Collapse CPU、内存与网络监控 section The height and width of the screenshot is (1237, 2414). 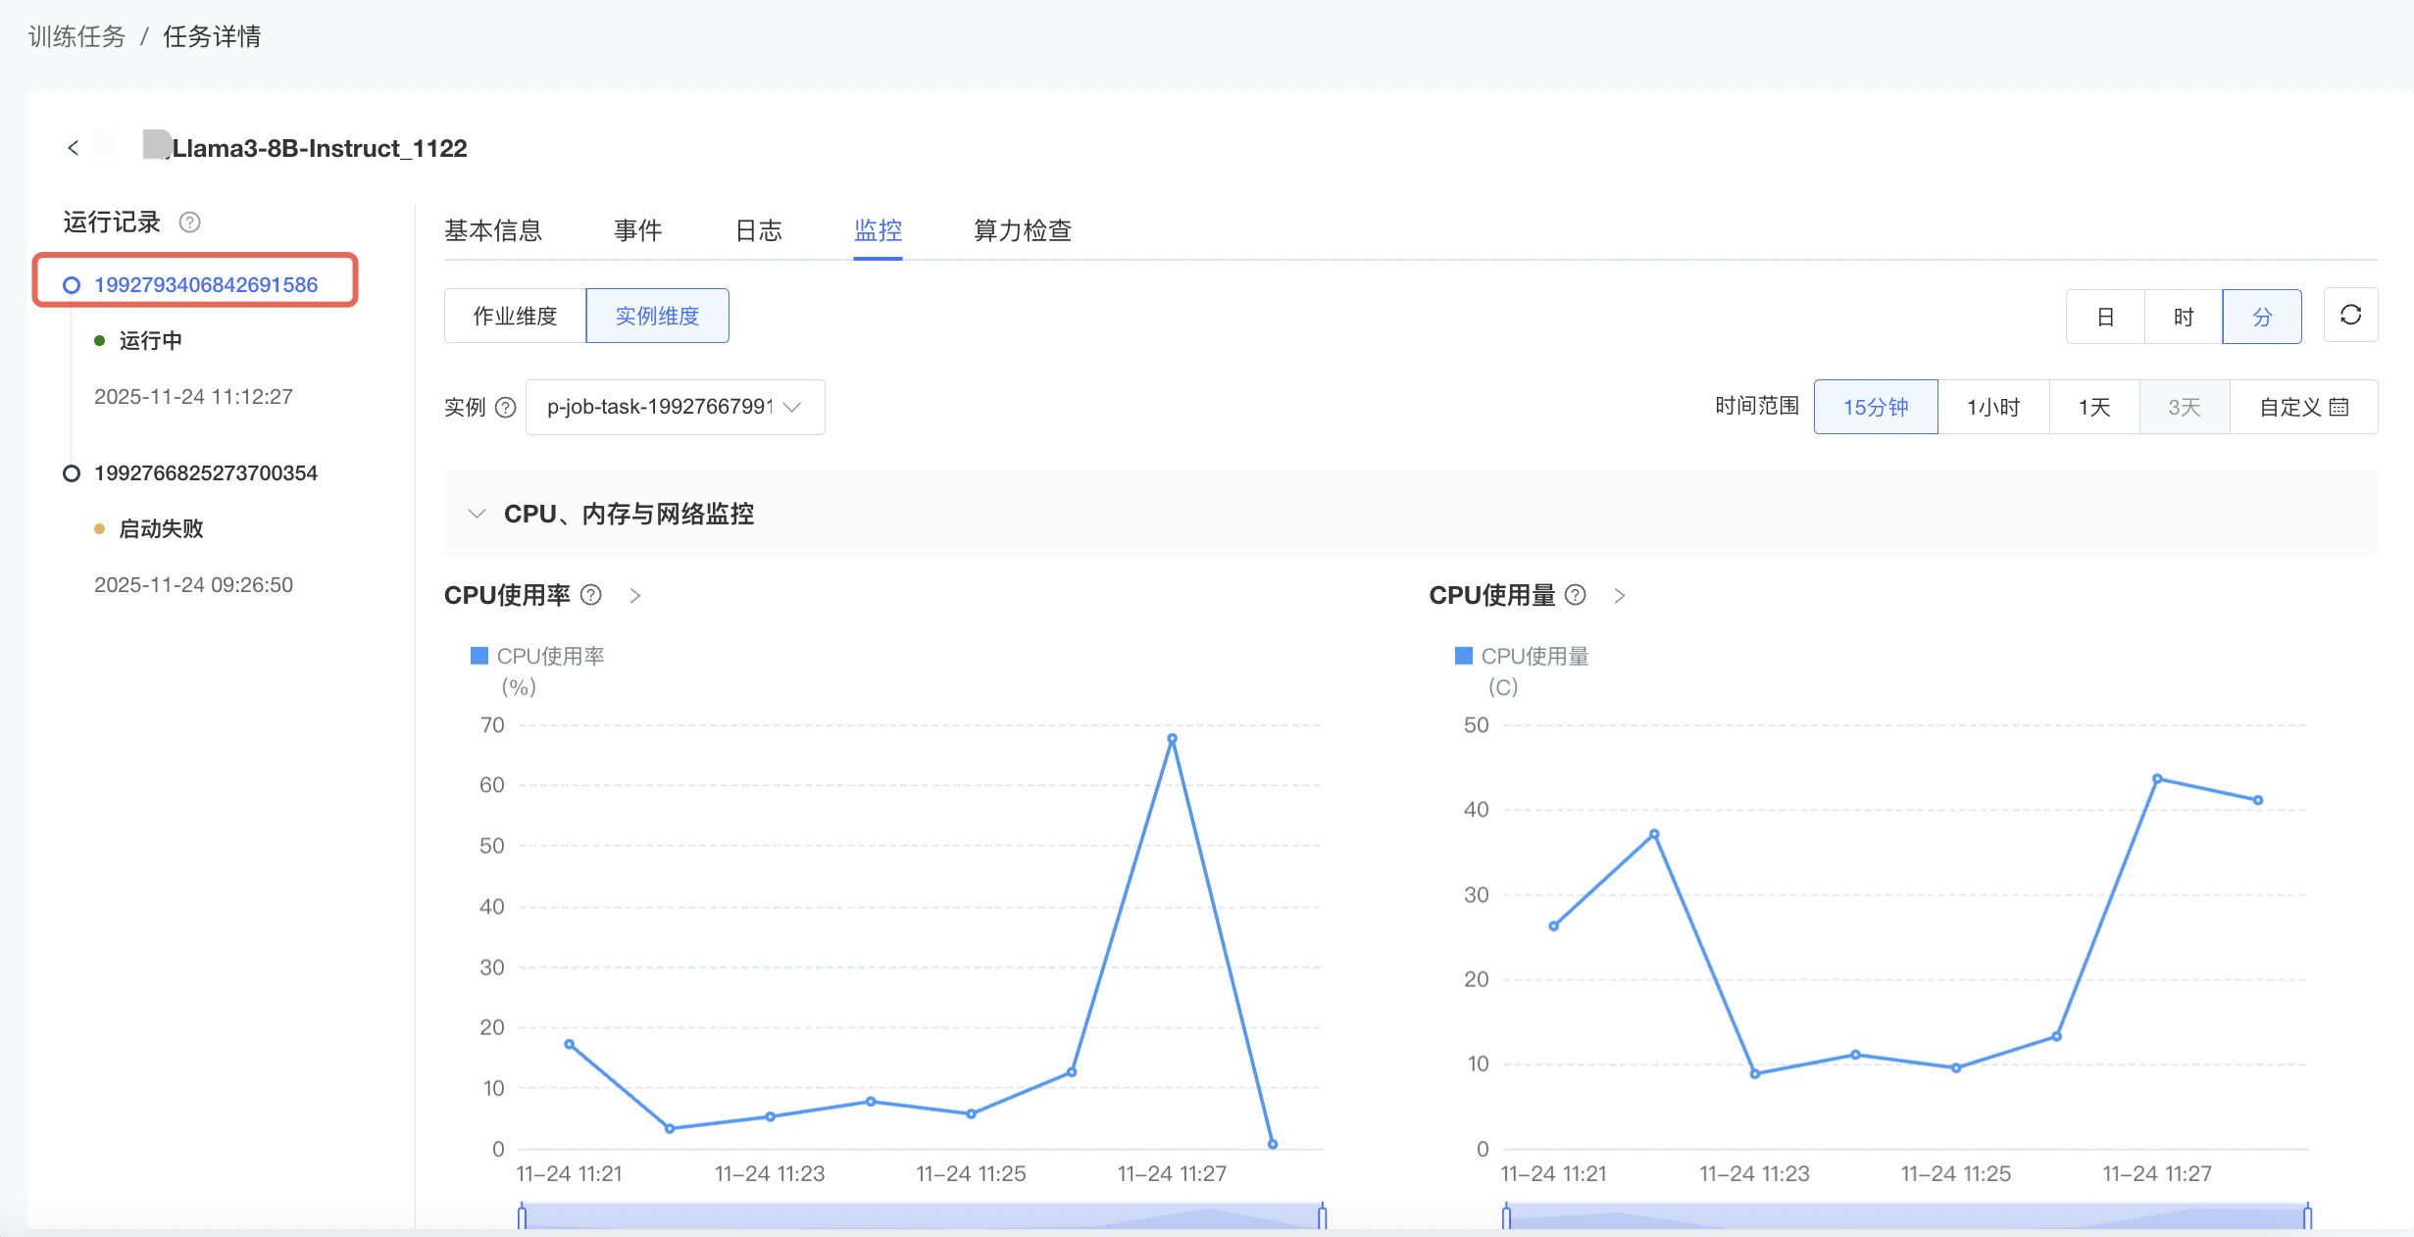(x=478, y=514)
